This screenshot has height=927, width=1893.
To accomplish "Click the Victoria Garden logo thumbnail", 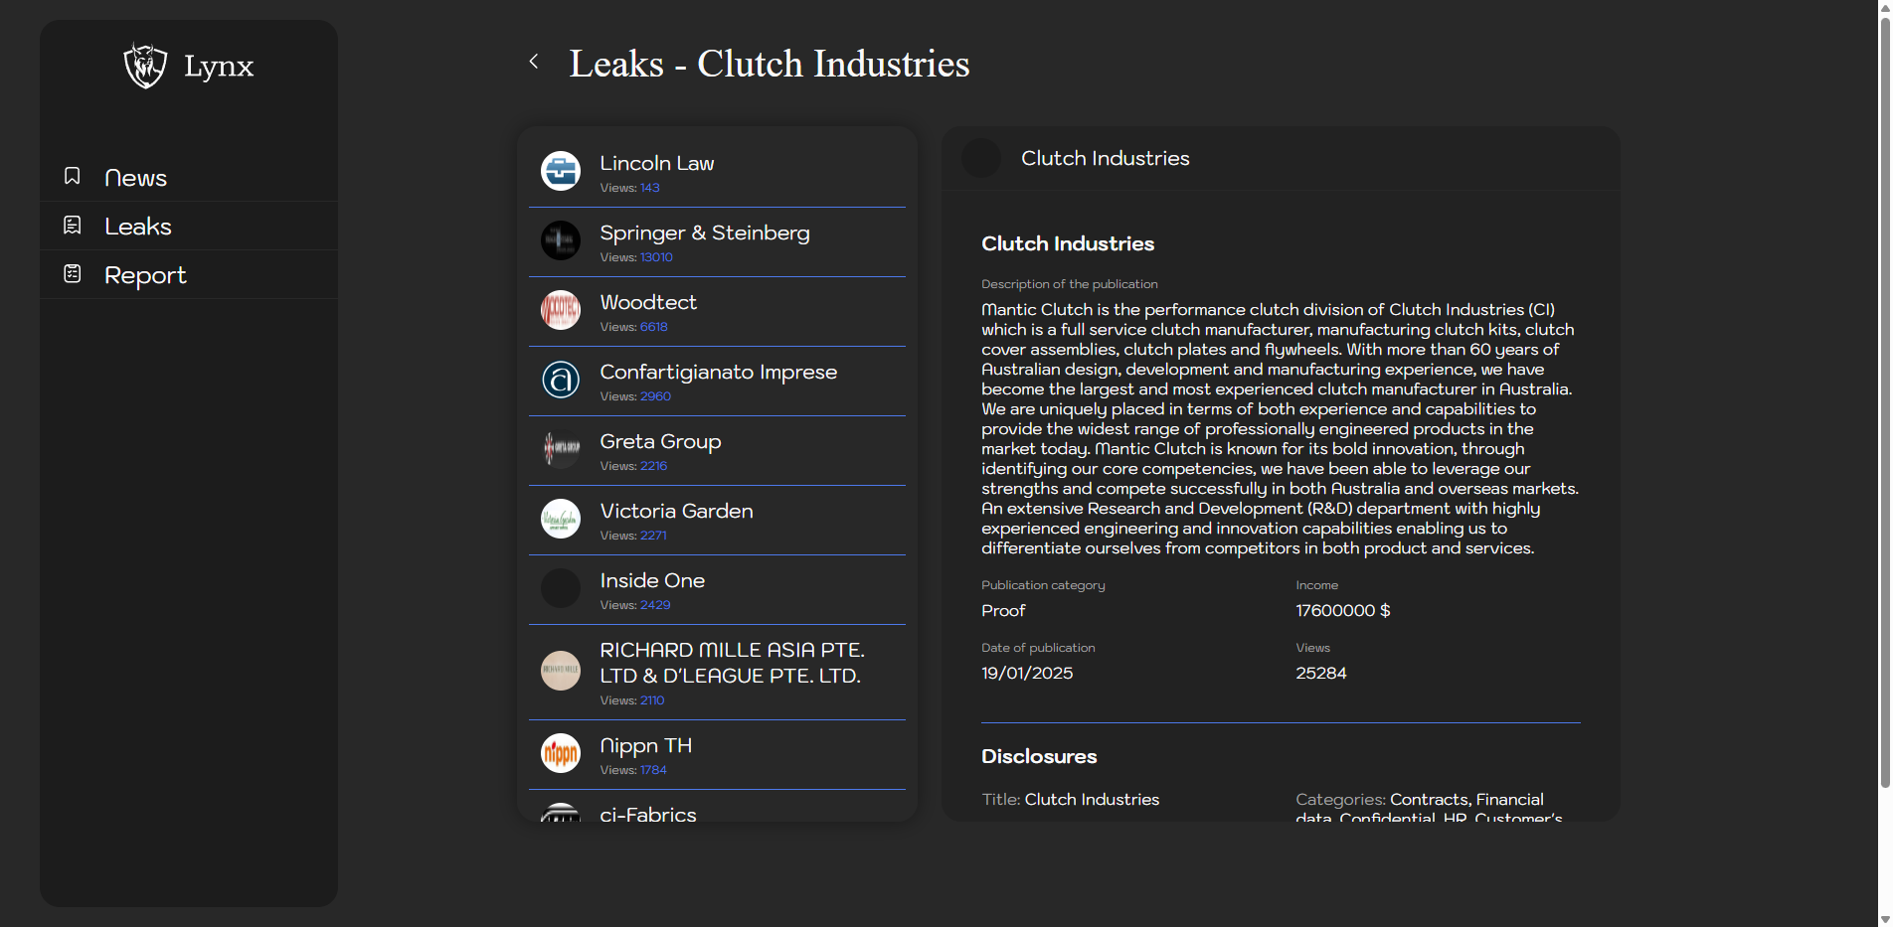I will pos(561,519).
